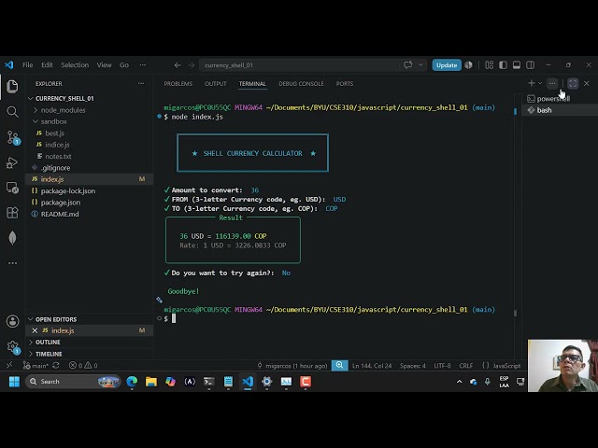Toggle the secondary side bar

[x=530, y=65]
